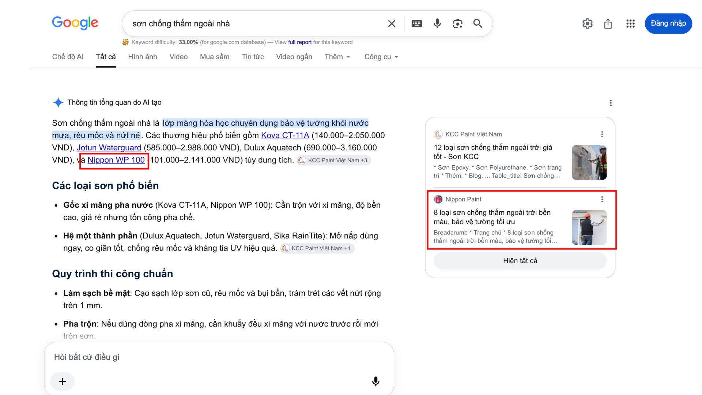Image resolution: width=702 pixels, height=395 pixels.
Task: Click the microphone in the ask box
Action: tap(375, 381)
